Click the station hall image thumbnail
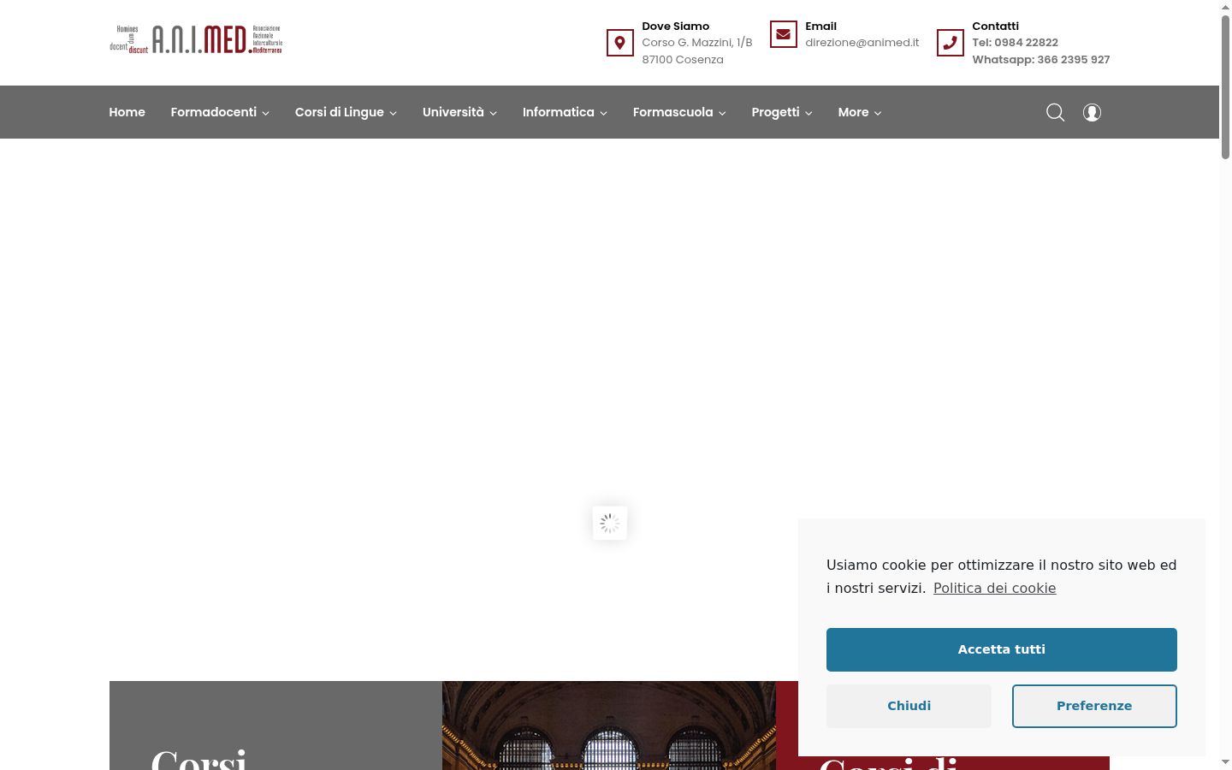This screenshot has height=770, width=1232. click(609, 726)
